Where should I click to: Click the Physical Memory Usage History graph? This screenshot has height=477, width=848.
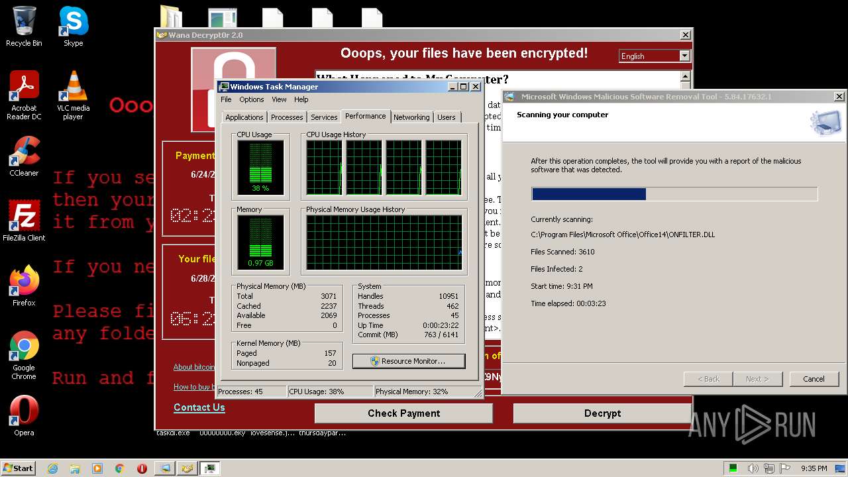click(384, 243)
